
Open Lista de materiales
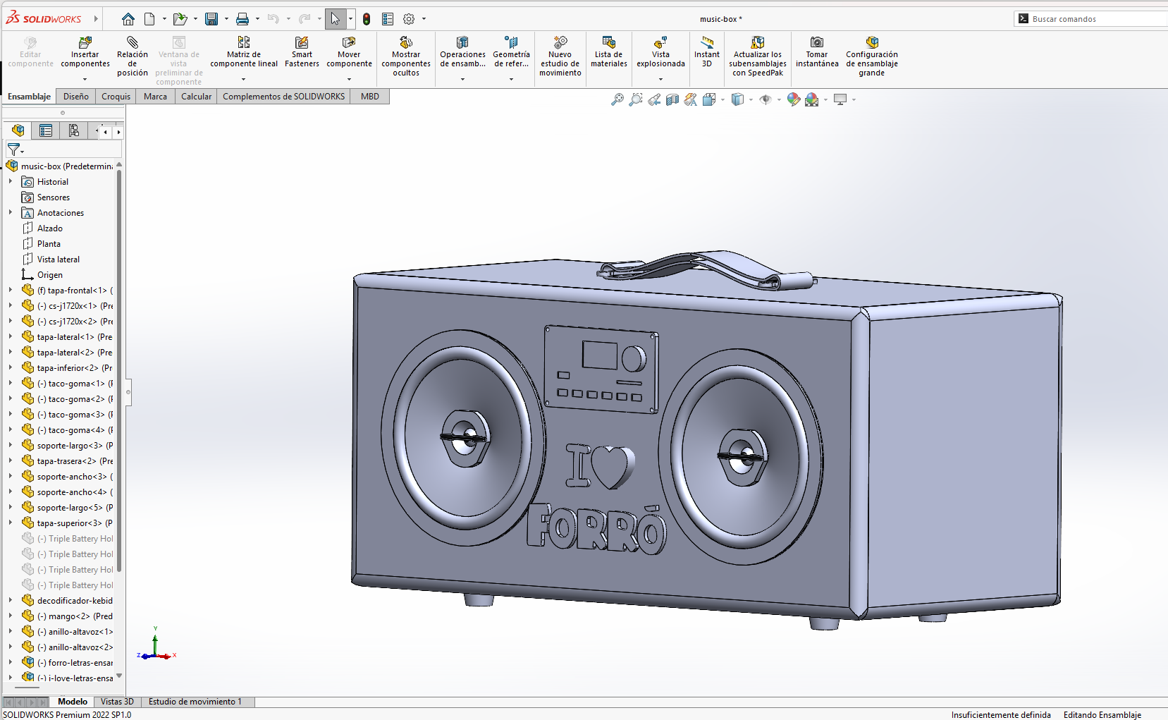[x=608, y=43]
